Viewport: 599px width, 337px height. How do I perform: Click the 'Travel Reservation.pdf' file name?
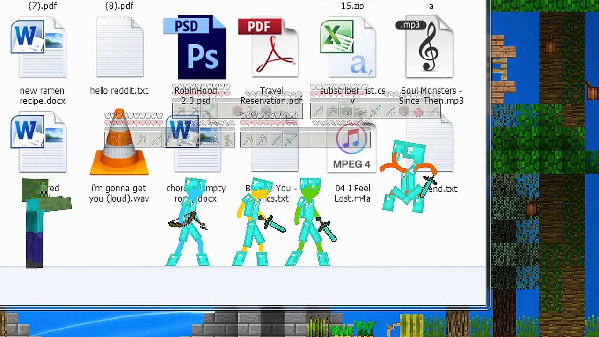pos(271,95)
